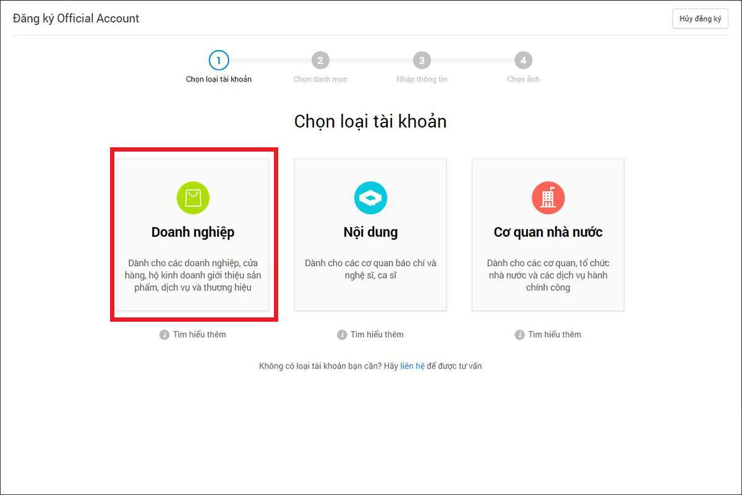This screenshot has width=742, height=495.
Task: Open Tìm hiểu thêm below Nội dung
Action: [377, 335]
